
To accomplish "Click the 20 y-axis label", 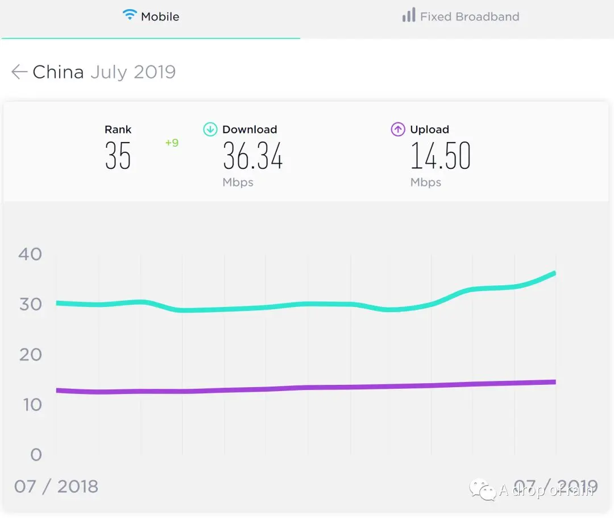I will 31,355.
